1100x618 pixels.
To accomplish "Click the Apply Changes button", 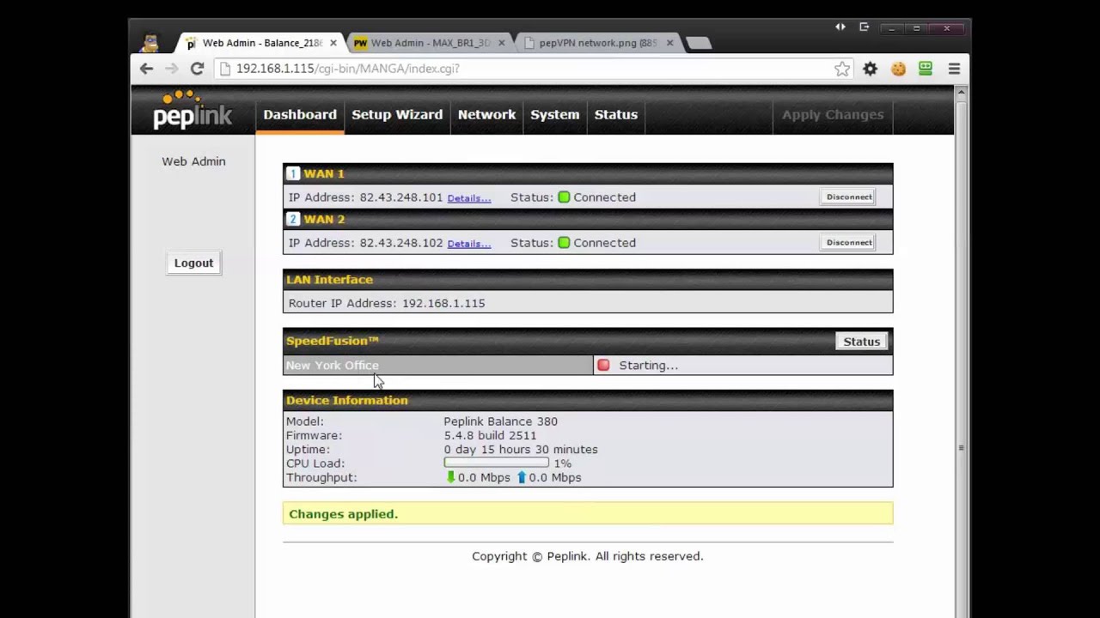I will pos(833,115).
